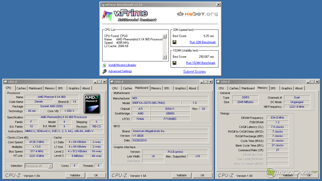Run the 1024M Benchmark

pos(201,63)
